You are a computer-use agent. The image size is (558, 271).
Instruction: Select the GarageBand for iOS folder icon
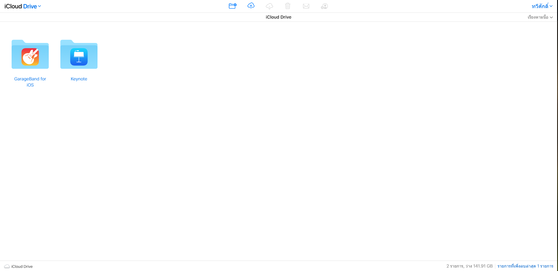click(30, 54)
